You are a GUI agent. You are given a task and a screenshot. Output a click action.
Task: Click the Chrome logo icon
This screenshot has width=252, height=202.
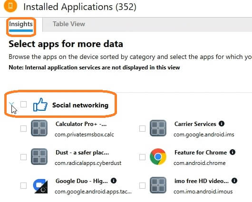point(158,157)
